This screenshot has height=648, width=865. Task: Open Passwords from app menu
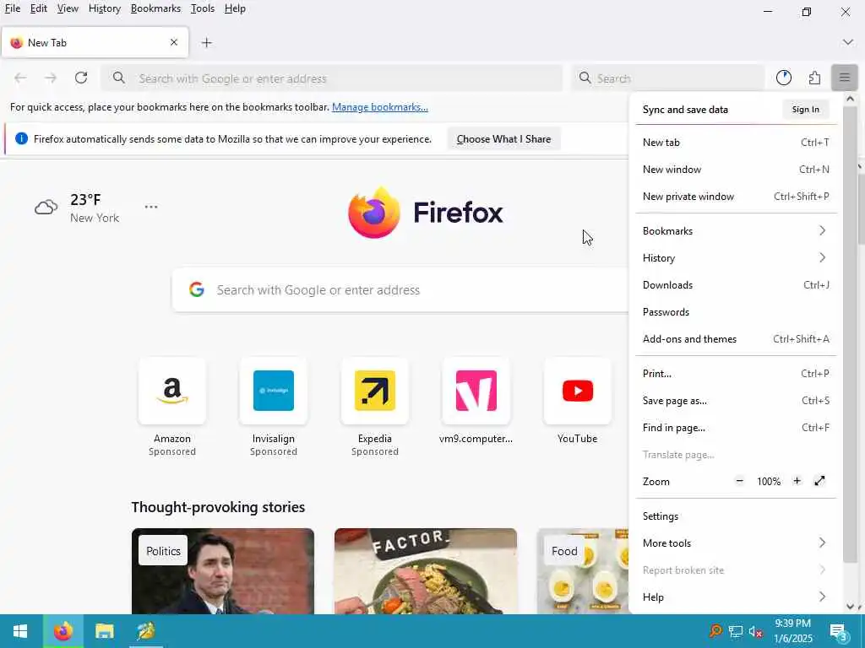[736, 312]
